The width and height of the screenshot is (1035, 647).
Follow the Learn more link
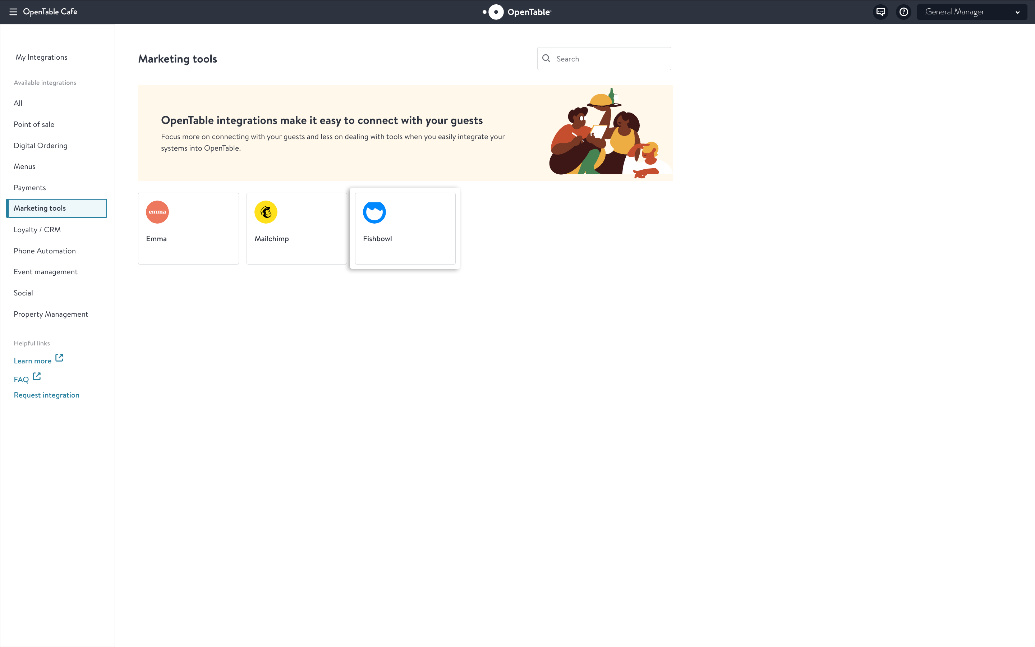(32, 361)
